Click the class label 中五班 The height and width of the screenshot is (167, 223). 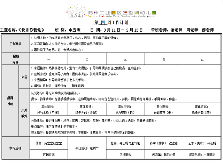[75, 30]
